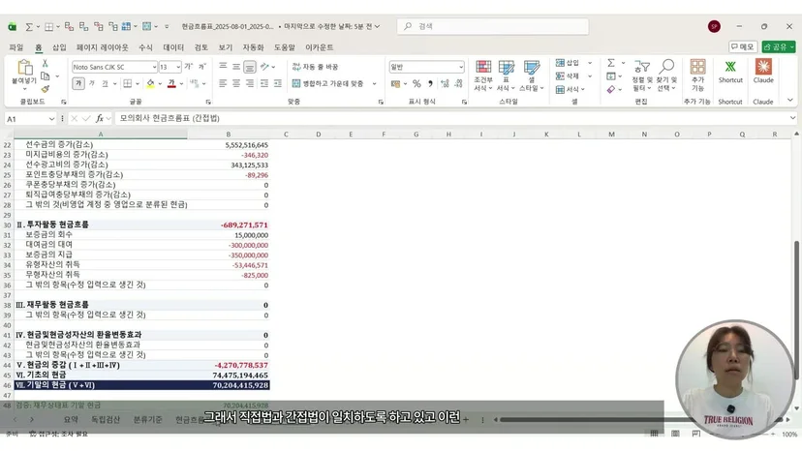The width and height of the screenshot is (802, 451).
Task: Click the insert function fx icon
Action: (99, 119)
